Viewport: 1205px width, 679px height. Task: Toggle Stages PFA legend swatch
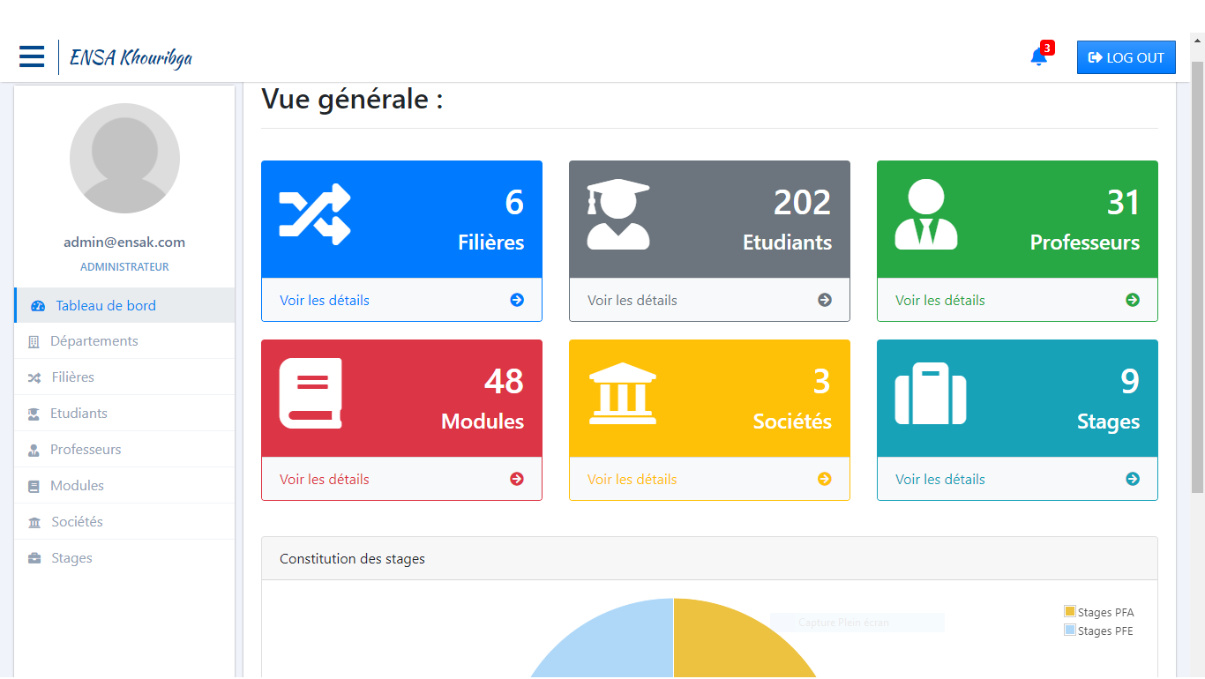click(x=1070, y=612)
